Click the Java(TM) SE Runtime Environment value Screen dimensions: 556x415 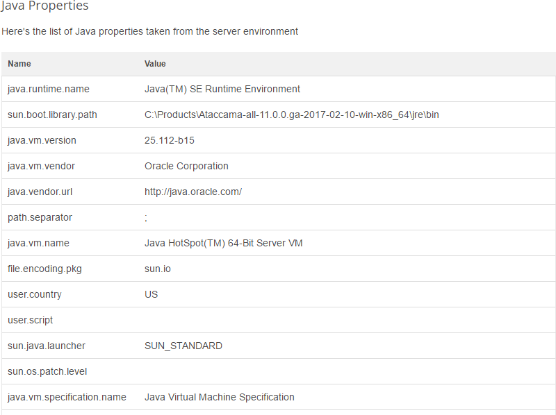click(222, 89)
